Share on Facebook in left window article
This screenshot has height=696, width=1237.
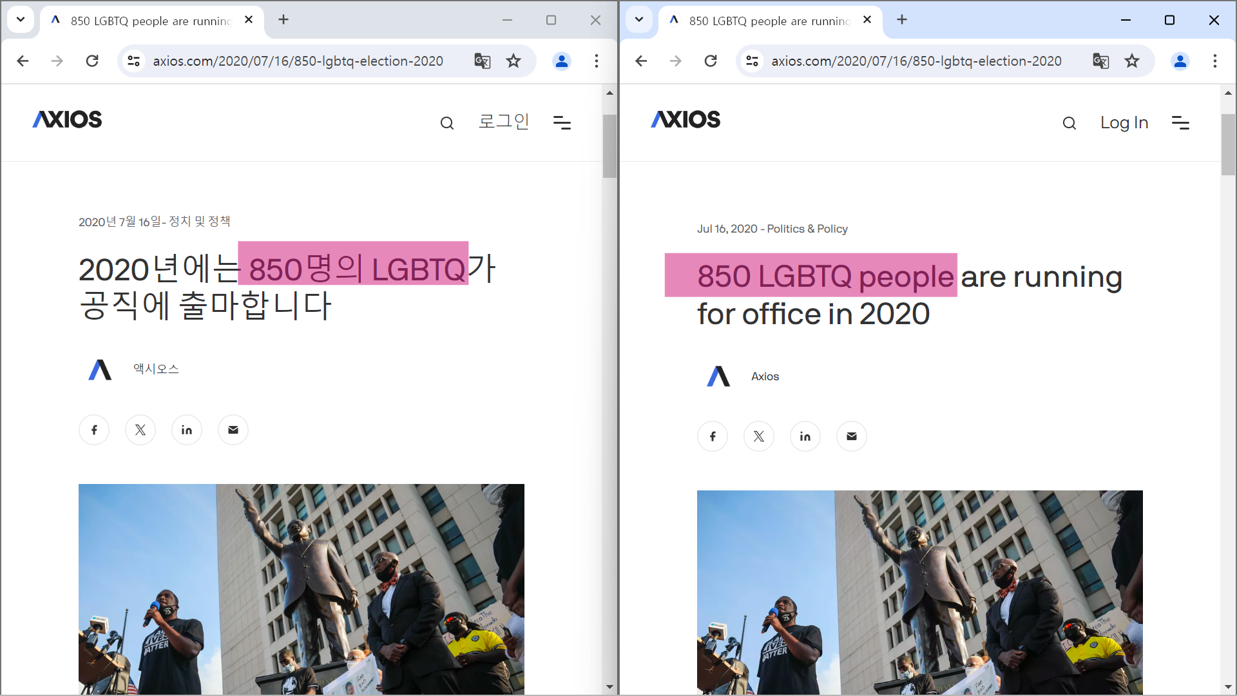point(94,430)
